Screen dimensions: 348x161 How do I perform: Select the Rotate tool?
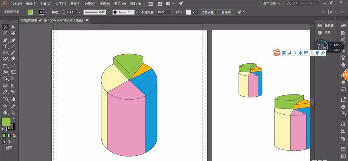click(5, 66)
